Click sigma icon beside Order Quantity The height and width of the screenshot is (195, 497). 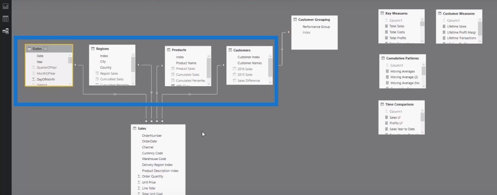[139, 176]
